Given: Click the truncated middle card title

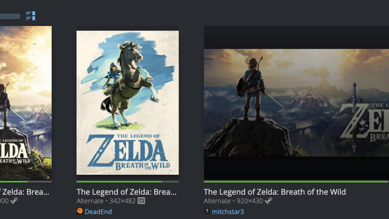Looking at the screenshot, I should click(126, 192).
